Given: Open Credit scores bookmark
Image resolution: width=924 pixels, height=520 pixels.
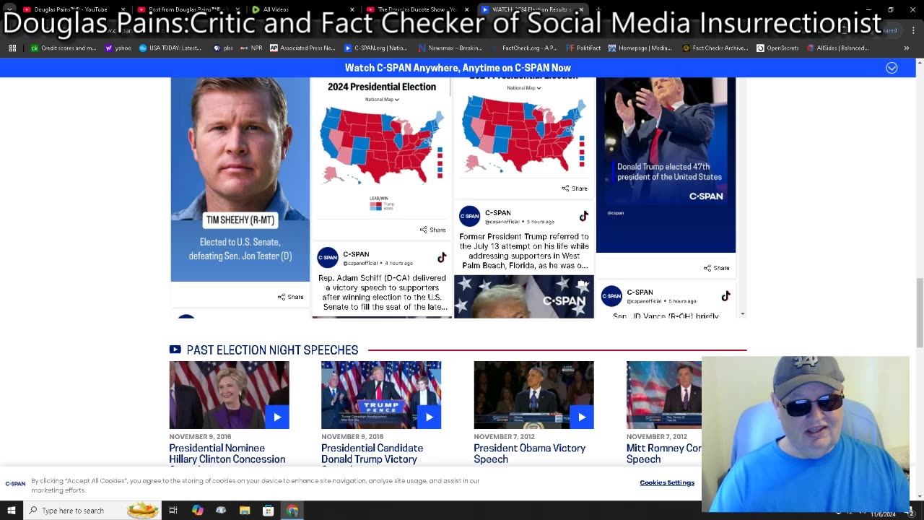Looking at the screenshot, I should pyautogui.click(x=64, y=48).
